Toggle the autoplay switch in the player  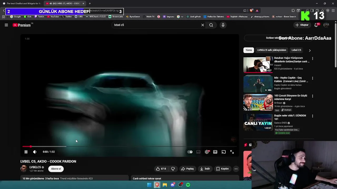(x=190, y=152)
